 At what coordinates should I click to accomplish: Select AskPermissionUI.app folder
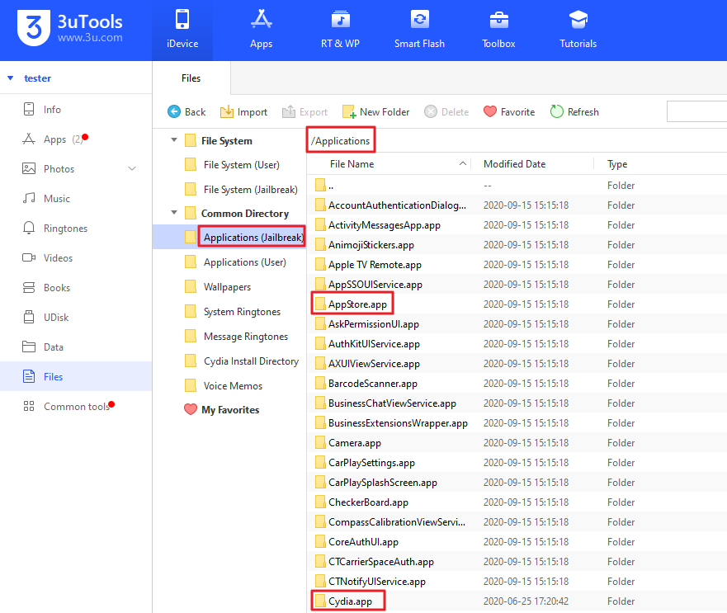517,324
